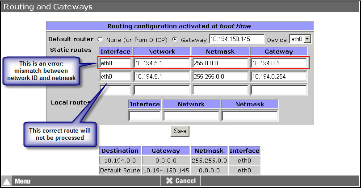Screen dimensions: 361x188
Task: Click first static route Gateway 10.194.0.1 field
Action: coord(279,63)
